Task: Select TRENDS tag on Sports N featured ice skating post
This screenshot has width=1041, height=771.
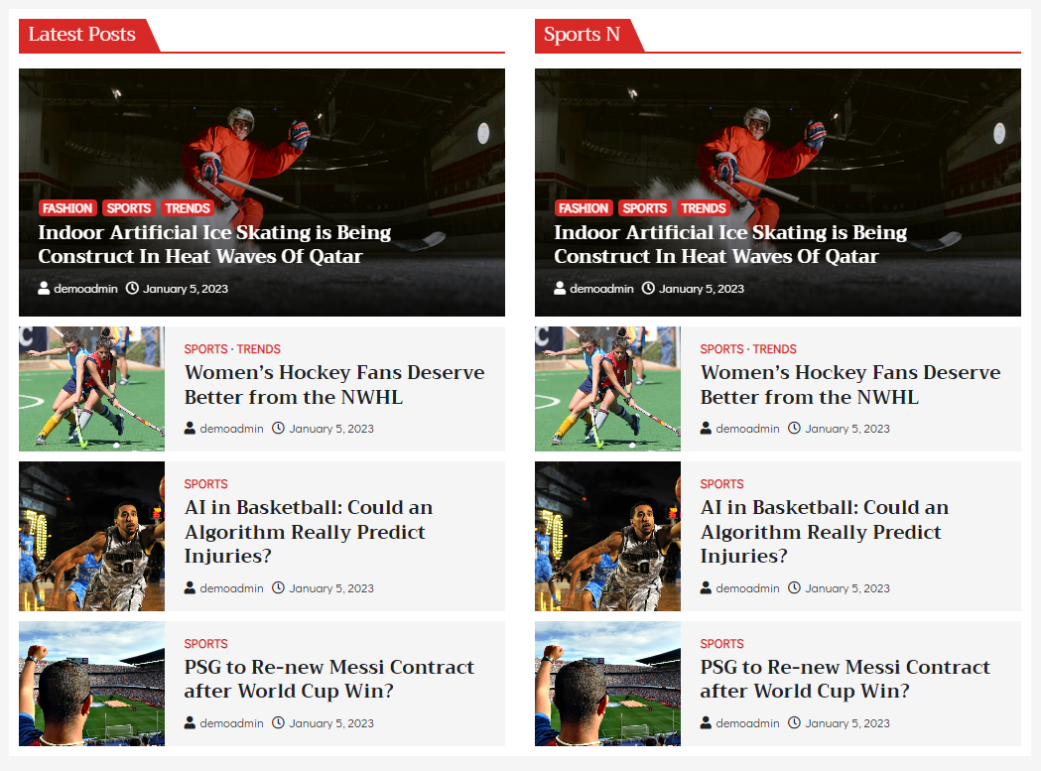Action: [703, 208]
